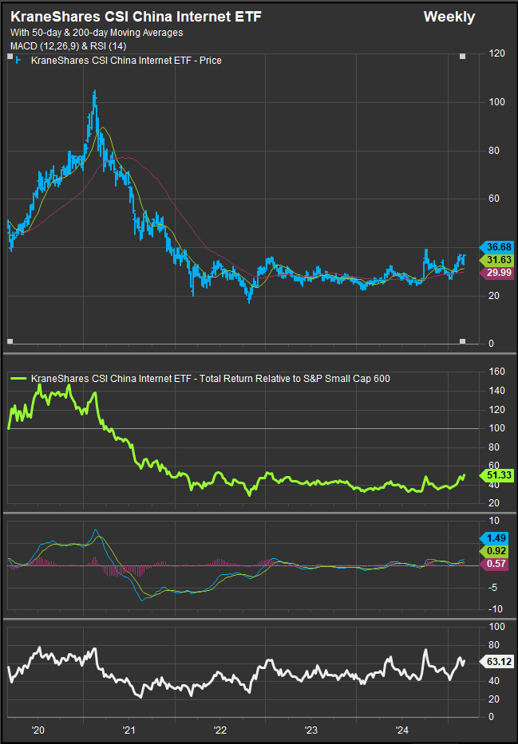Click the 'MACD (12,26,9) & RSI (14)' subtitle

(68, 46)
